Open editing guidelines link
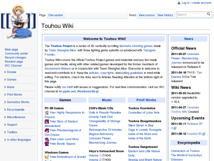214x161 pixels. [x=132, y=73]
